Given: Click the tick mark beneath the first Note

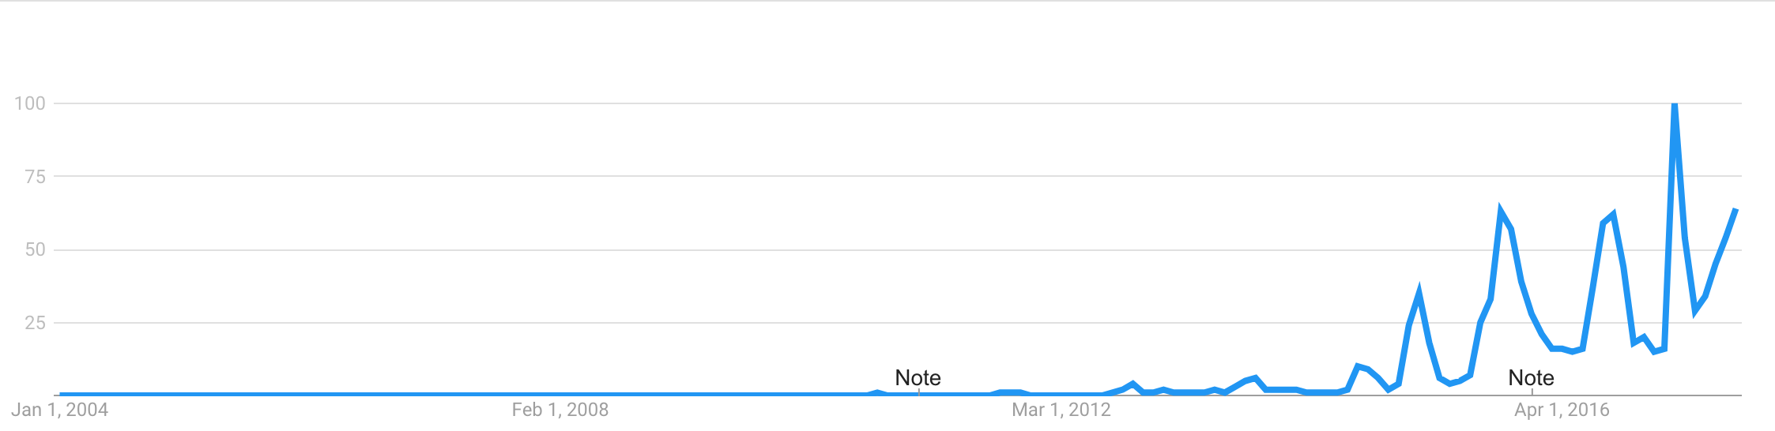Looking at the screenshot, I should coord(918,392).
